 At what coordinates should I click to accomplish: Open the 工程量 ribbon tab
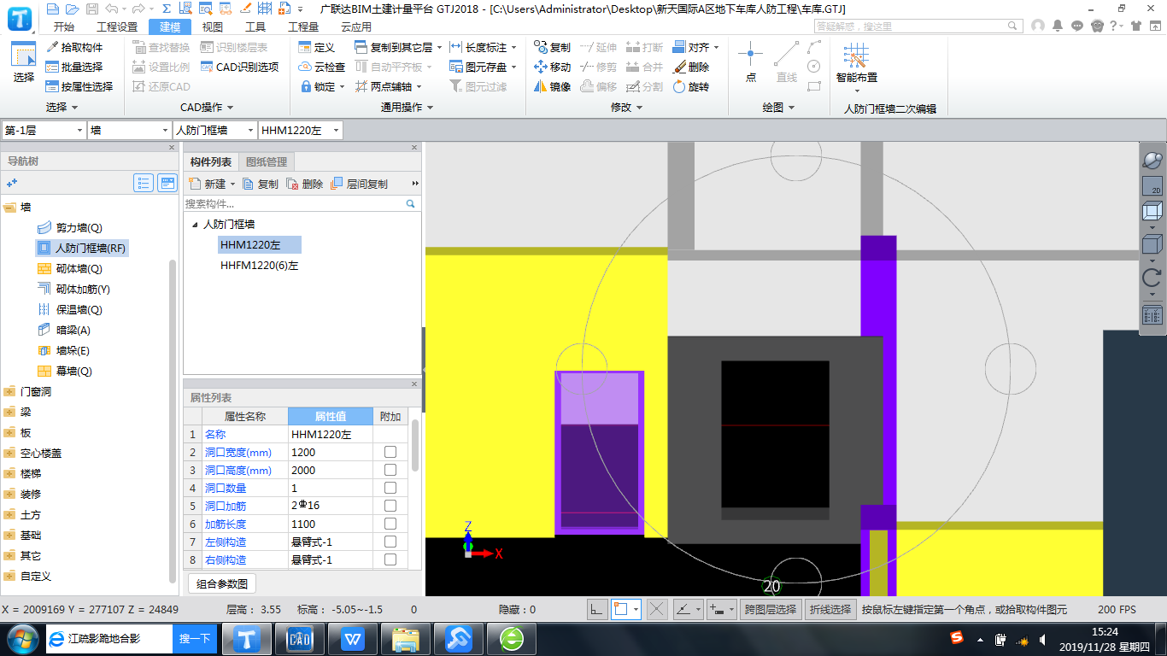[303, 26]
